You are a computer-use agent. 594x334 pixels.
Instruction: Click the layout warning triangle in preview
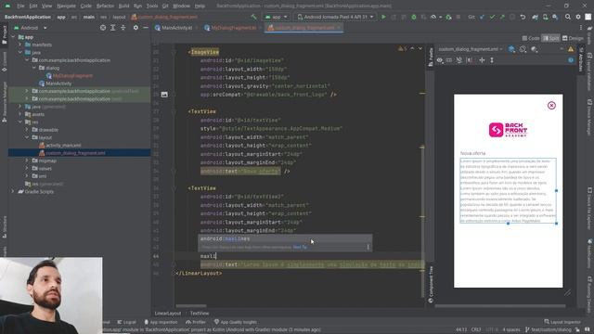571,49
